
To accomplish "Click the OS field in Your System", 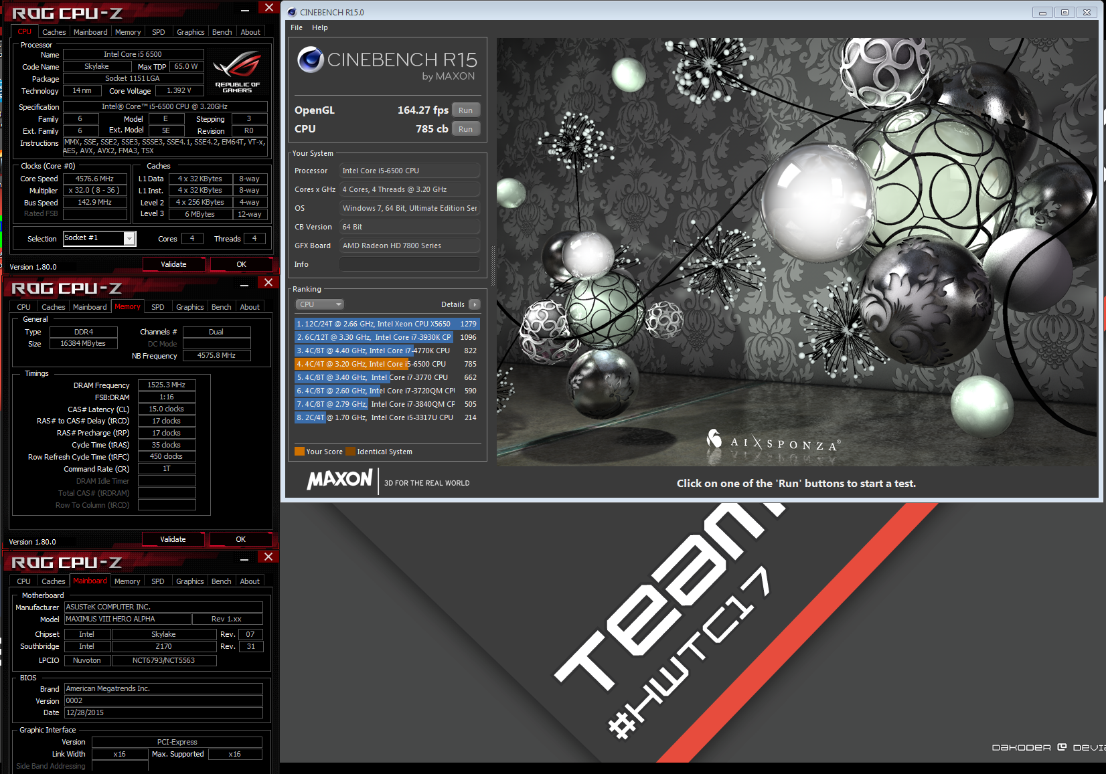I will tap(410, 208).
